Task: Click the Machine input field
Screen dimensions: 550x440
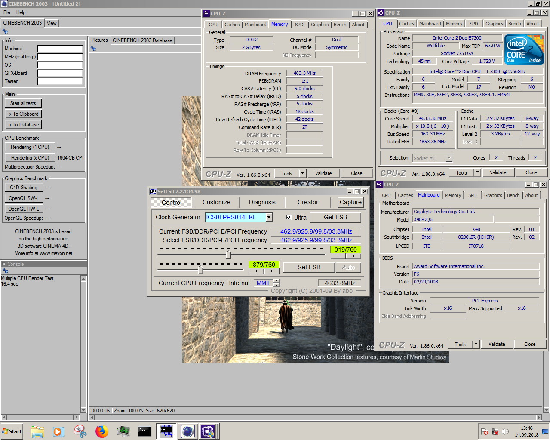Action: (60, 49)
